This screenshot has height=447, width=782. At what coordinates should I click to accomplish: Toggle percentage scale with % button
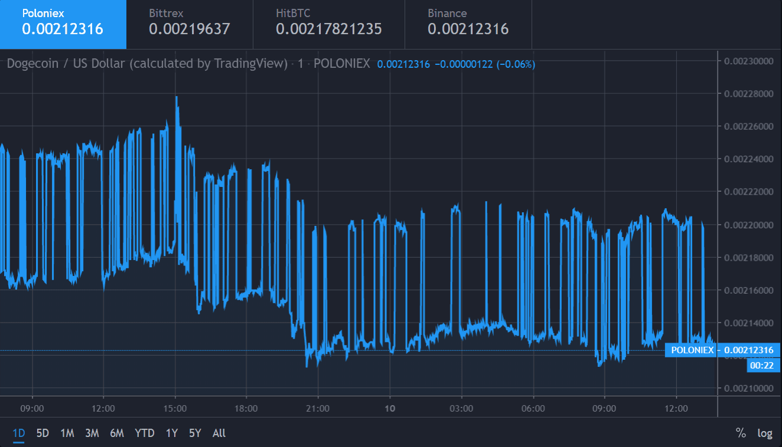coord(741,433)
